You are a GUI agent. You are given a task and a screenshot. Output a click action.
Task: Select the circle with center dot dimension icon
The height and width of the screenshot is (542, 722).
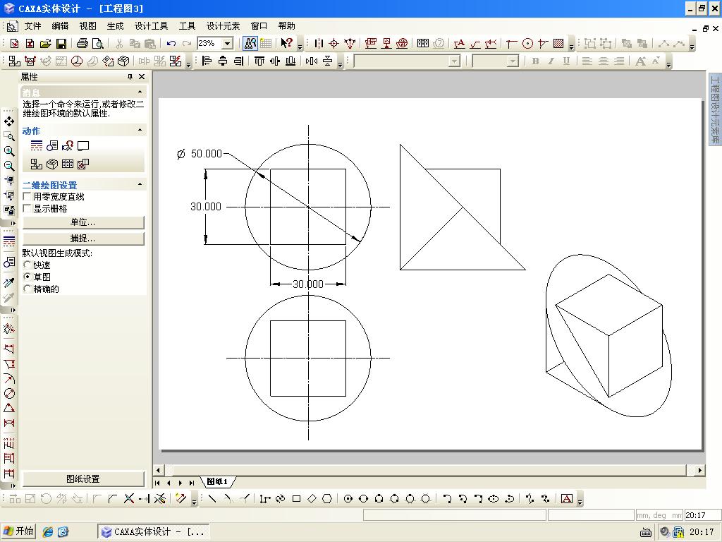pyautogui.click(x=527, y=43)
